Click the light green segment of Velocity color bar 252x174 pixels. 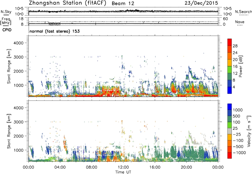(x=230, y=125)
